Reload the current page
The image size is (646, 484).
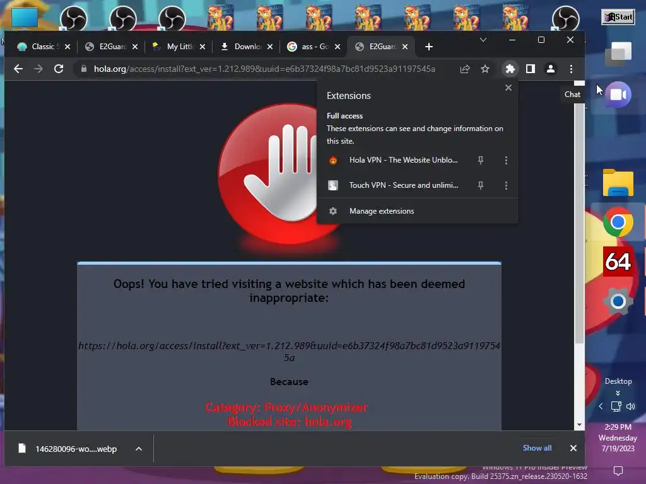coord(59,69)
